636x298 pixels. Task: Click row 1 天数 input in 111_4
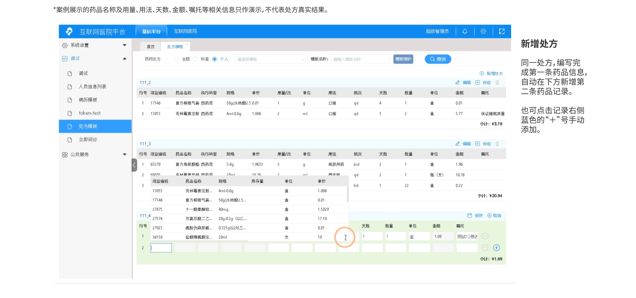(372, 236)
